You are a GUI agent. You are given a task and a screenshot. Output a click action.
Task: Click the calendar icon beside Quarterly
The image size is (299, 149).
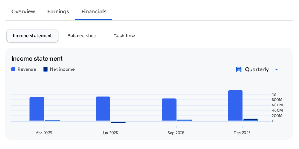click(239, 70)
